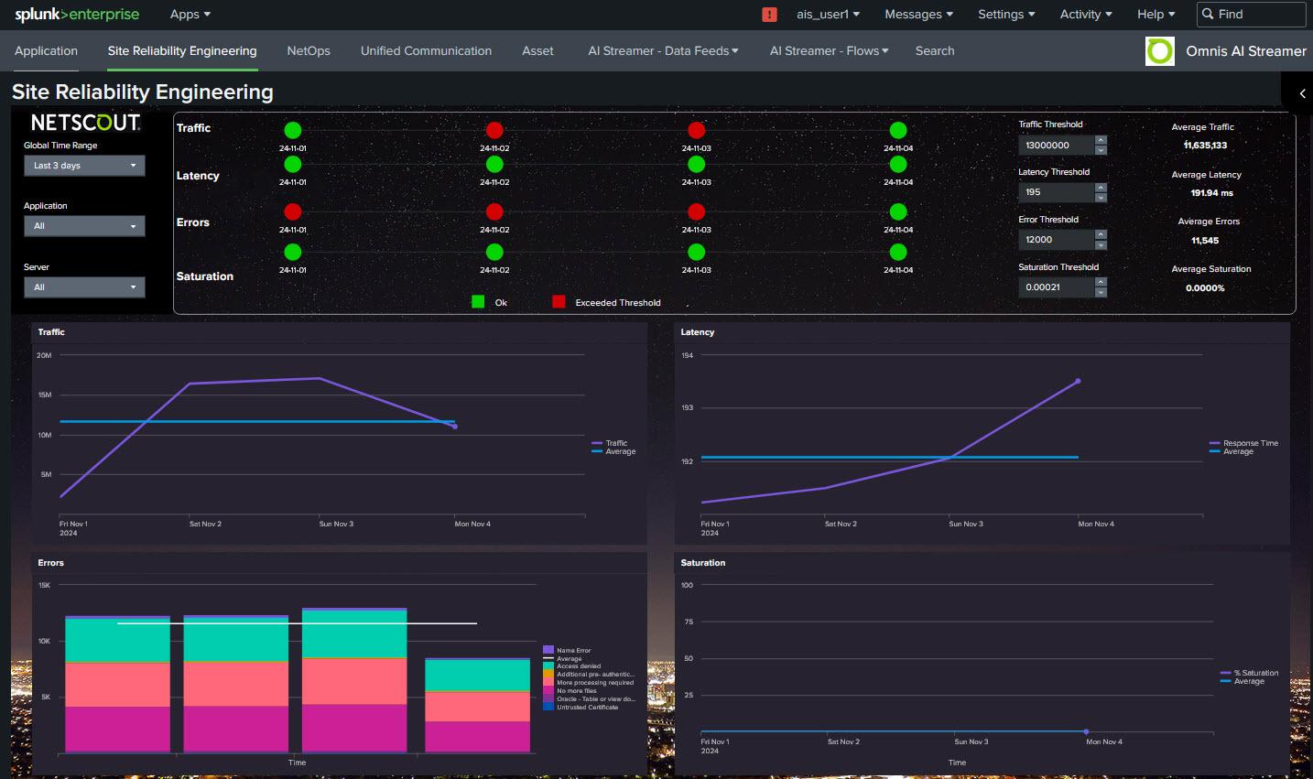Click the Find search box
The width and height of the screenshot is (1313, 779).
click(1251, 14)
